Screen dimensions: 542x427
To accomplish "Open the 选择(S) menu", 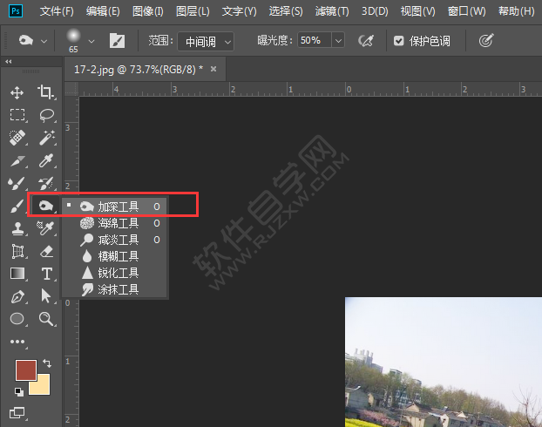I will pyautogui.click(x=286, y=11).
